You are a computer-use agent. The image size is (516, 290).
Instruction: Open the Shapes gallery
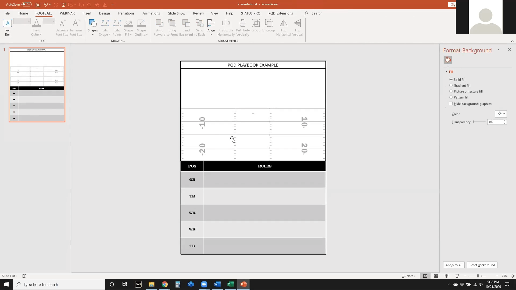click(x=93, y=26)
